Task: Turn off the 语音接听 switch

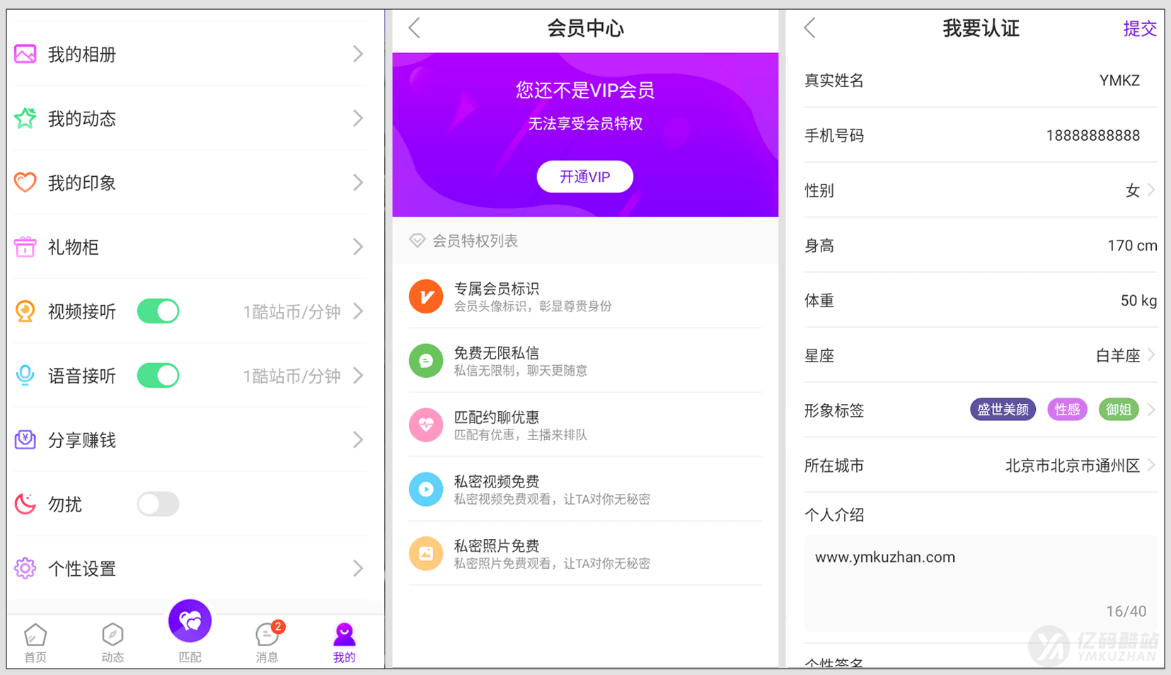Action: pos(157,375)
